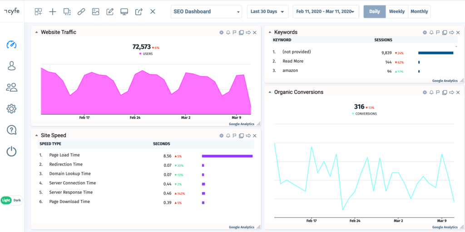465x232 pixels.
Task: Click the chain link icon in toolbar
Action: (x=81, y=11)
